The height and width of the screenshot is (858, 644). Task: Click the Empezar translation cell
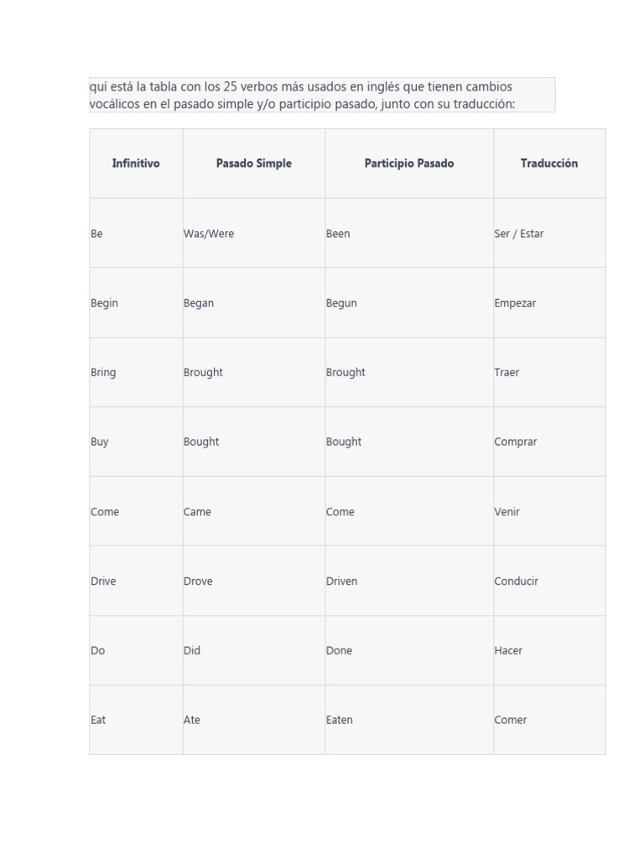coord(515,303)
